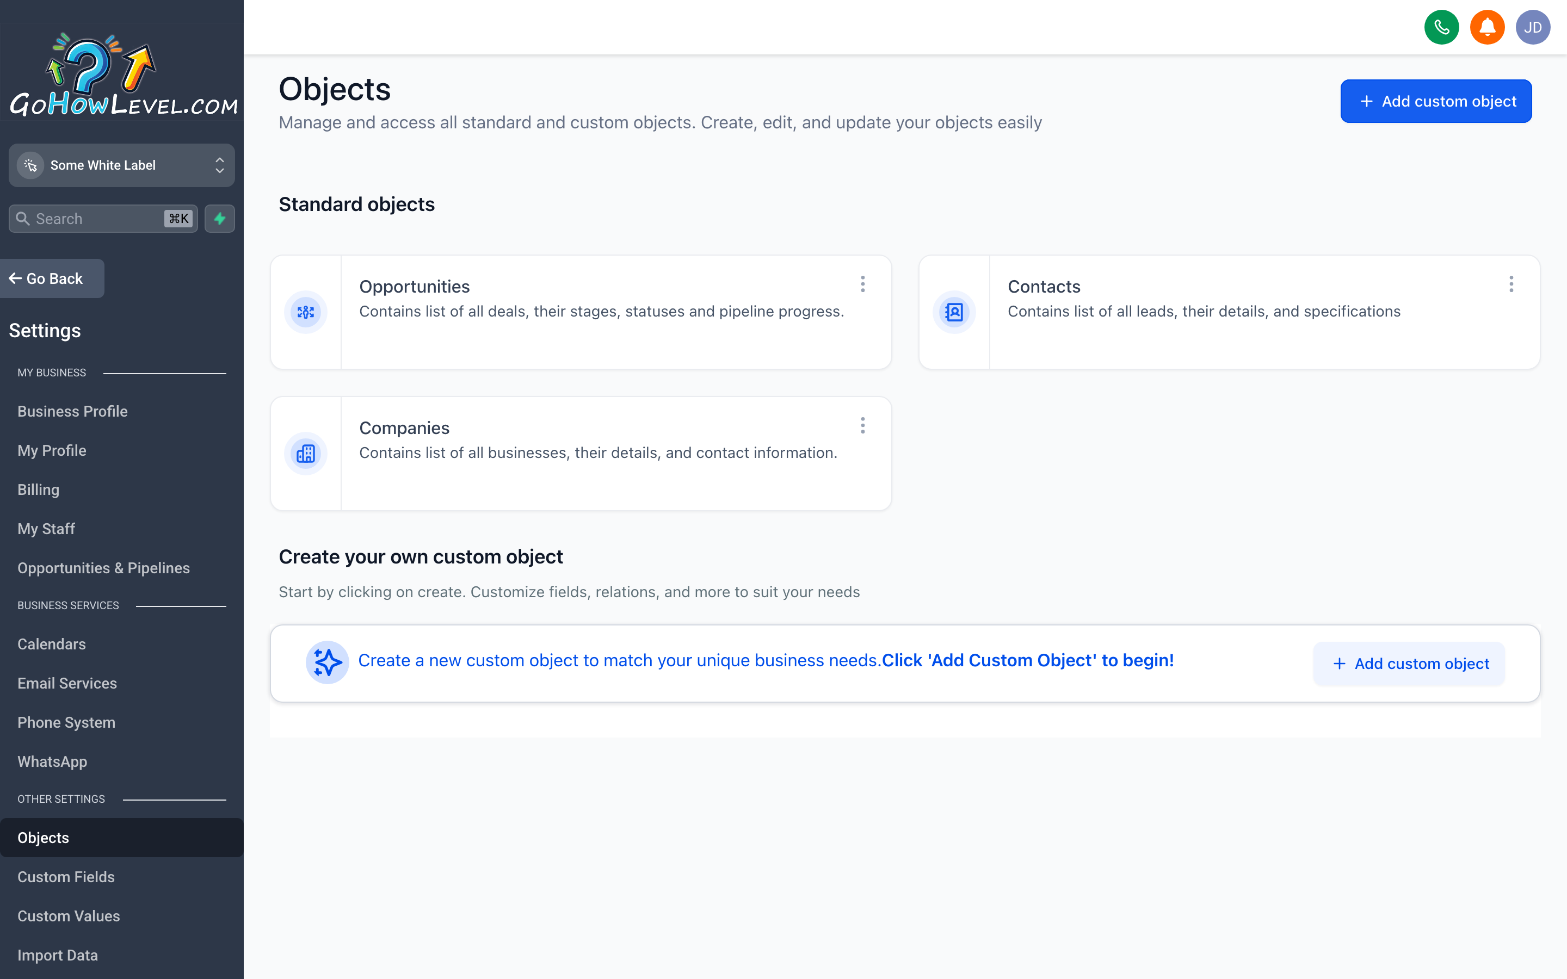Open the Opportunities object title
The image size is (1567, 979).
pyautogui.click(x=415, y=286)
